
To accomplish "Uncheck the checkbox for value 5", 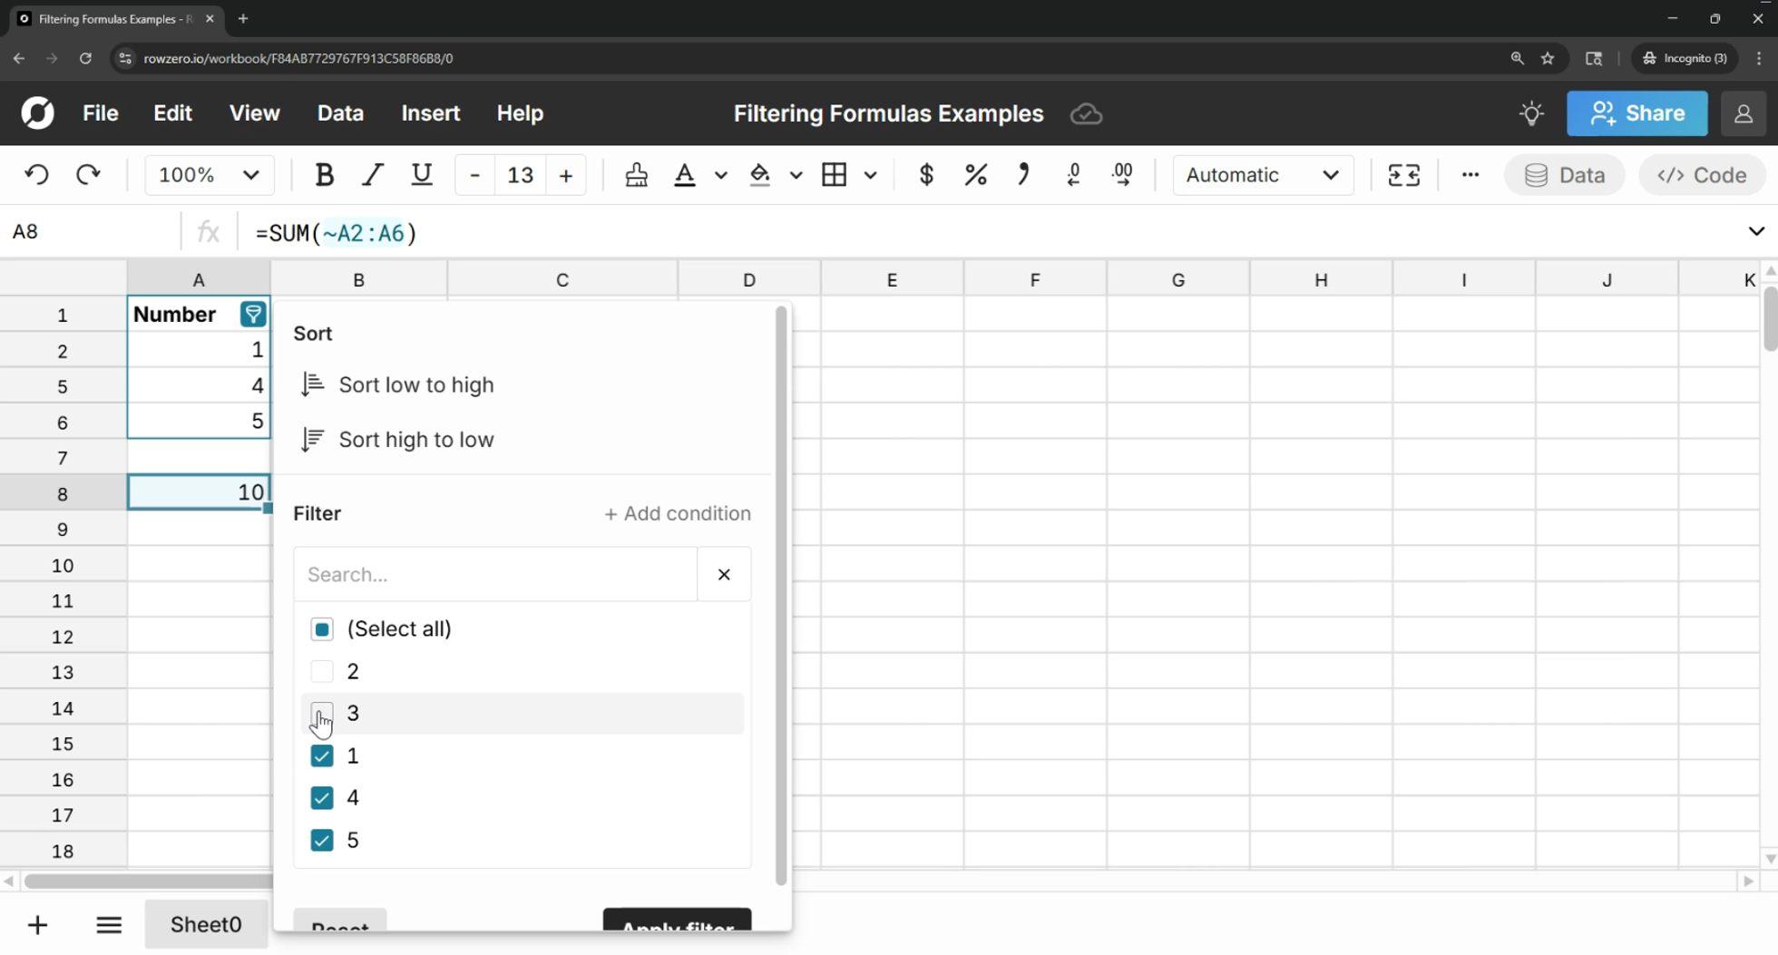I will coord(322,840).
